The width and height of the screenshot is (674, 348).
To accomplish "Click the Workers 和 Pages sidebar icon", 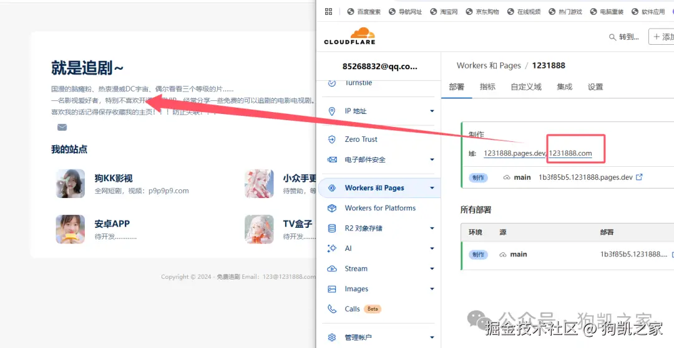I will pos(332,188).
